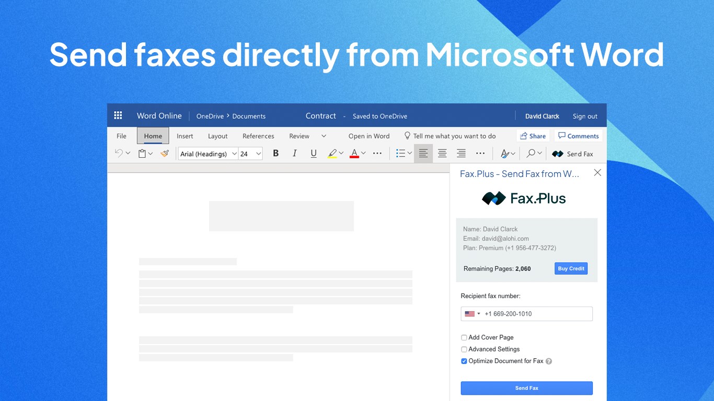
Task: Click Open in Word
Action: pos(369,136)
